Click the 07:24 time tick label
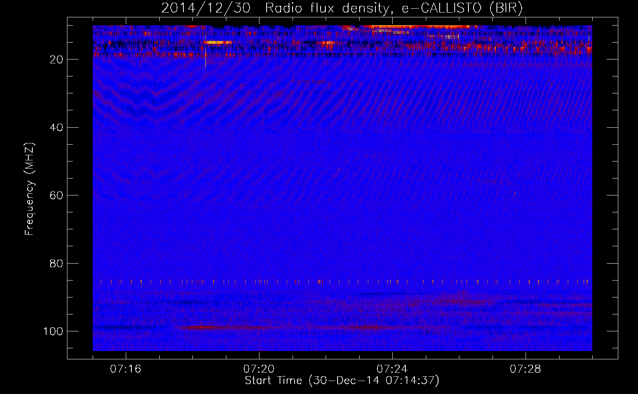This screenshot has width=638, height=394. [x=392, y=369]
